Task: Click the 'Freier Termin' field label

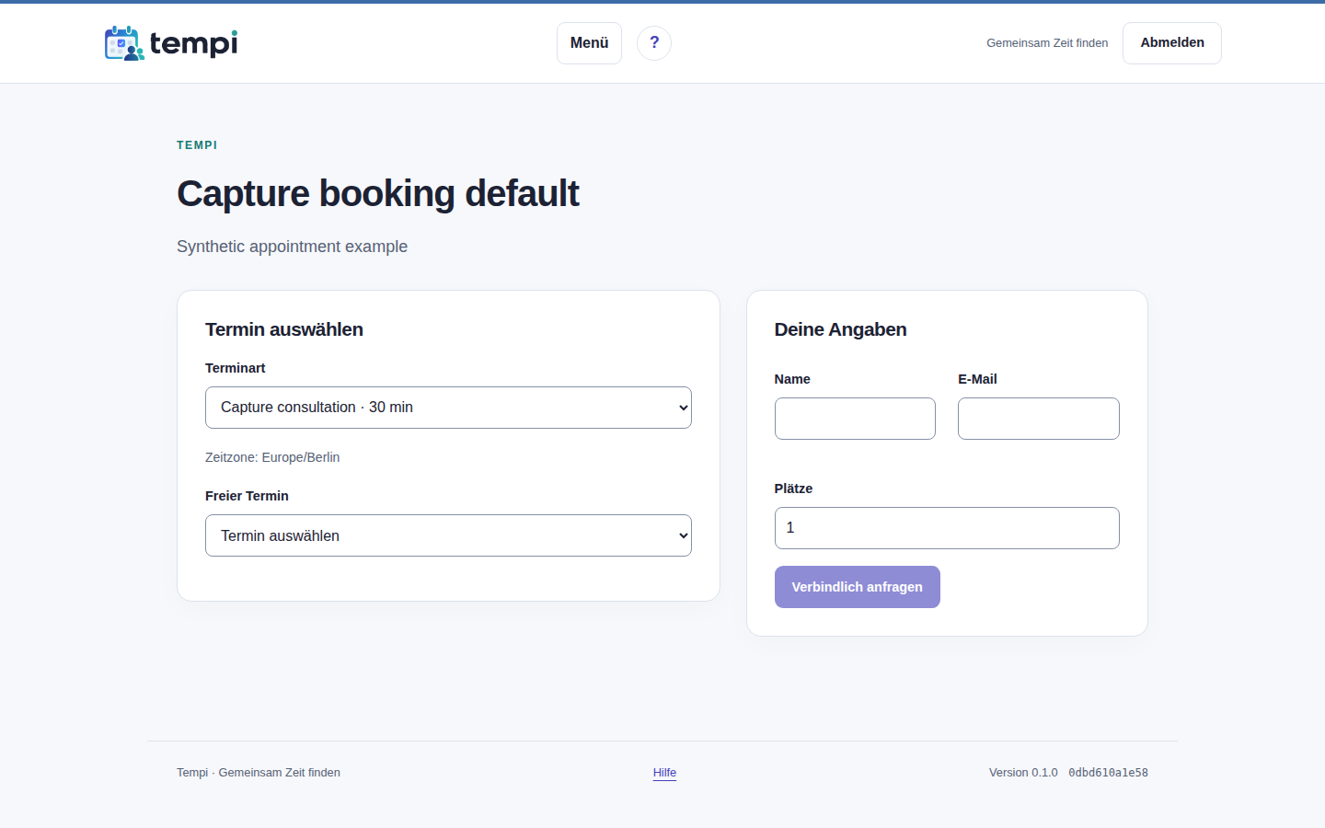Action: (x=247, y=496)
